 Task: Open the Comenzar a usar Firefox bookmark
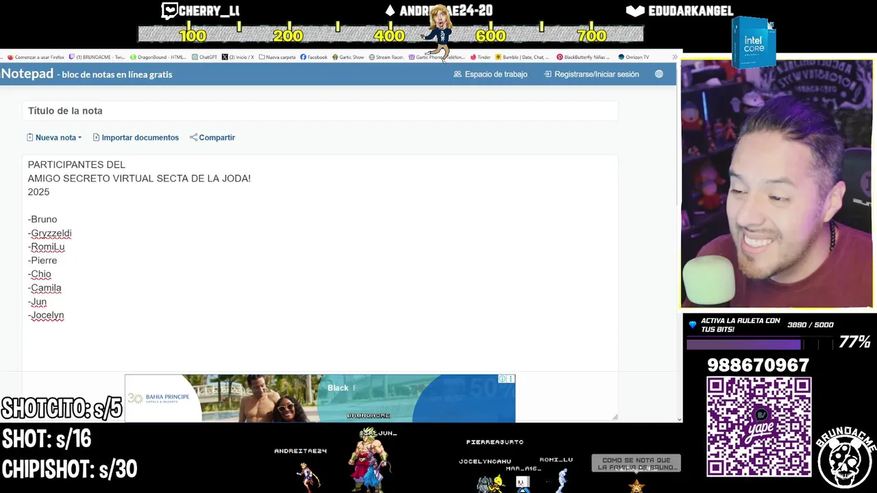click(x=36, y=58)
